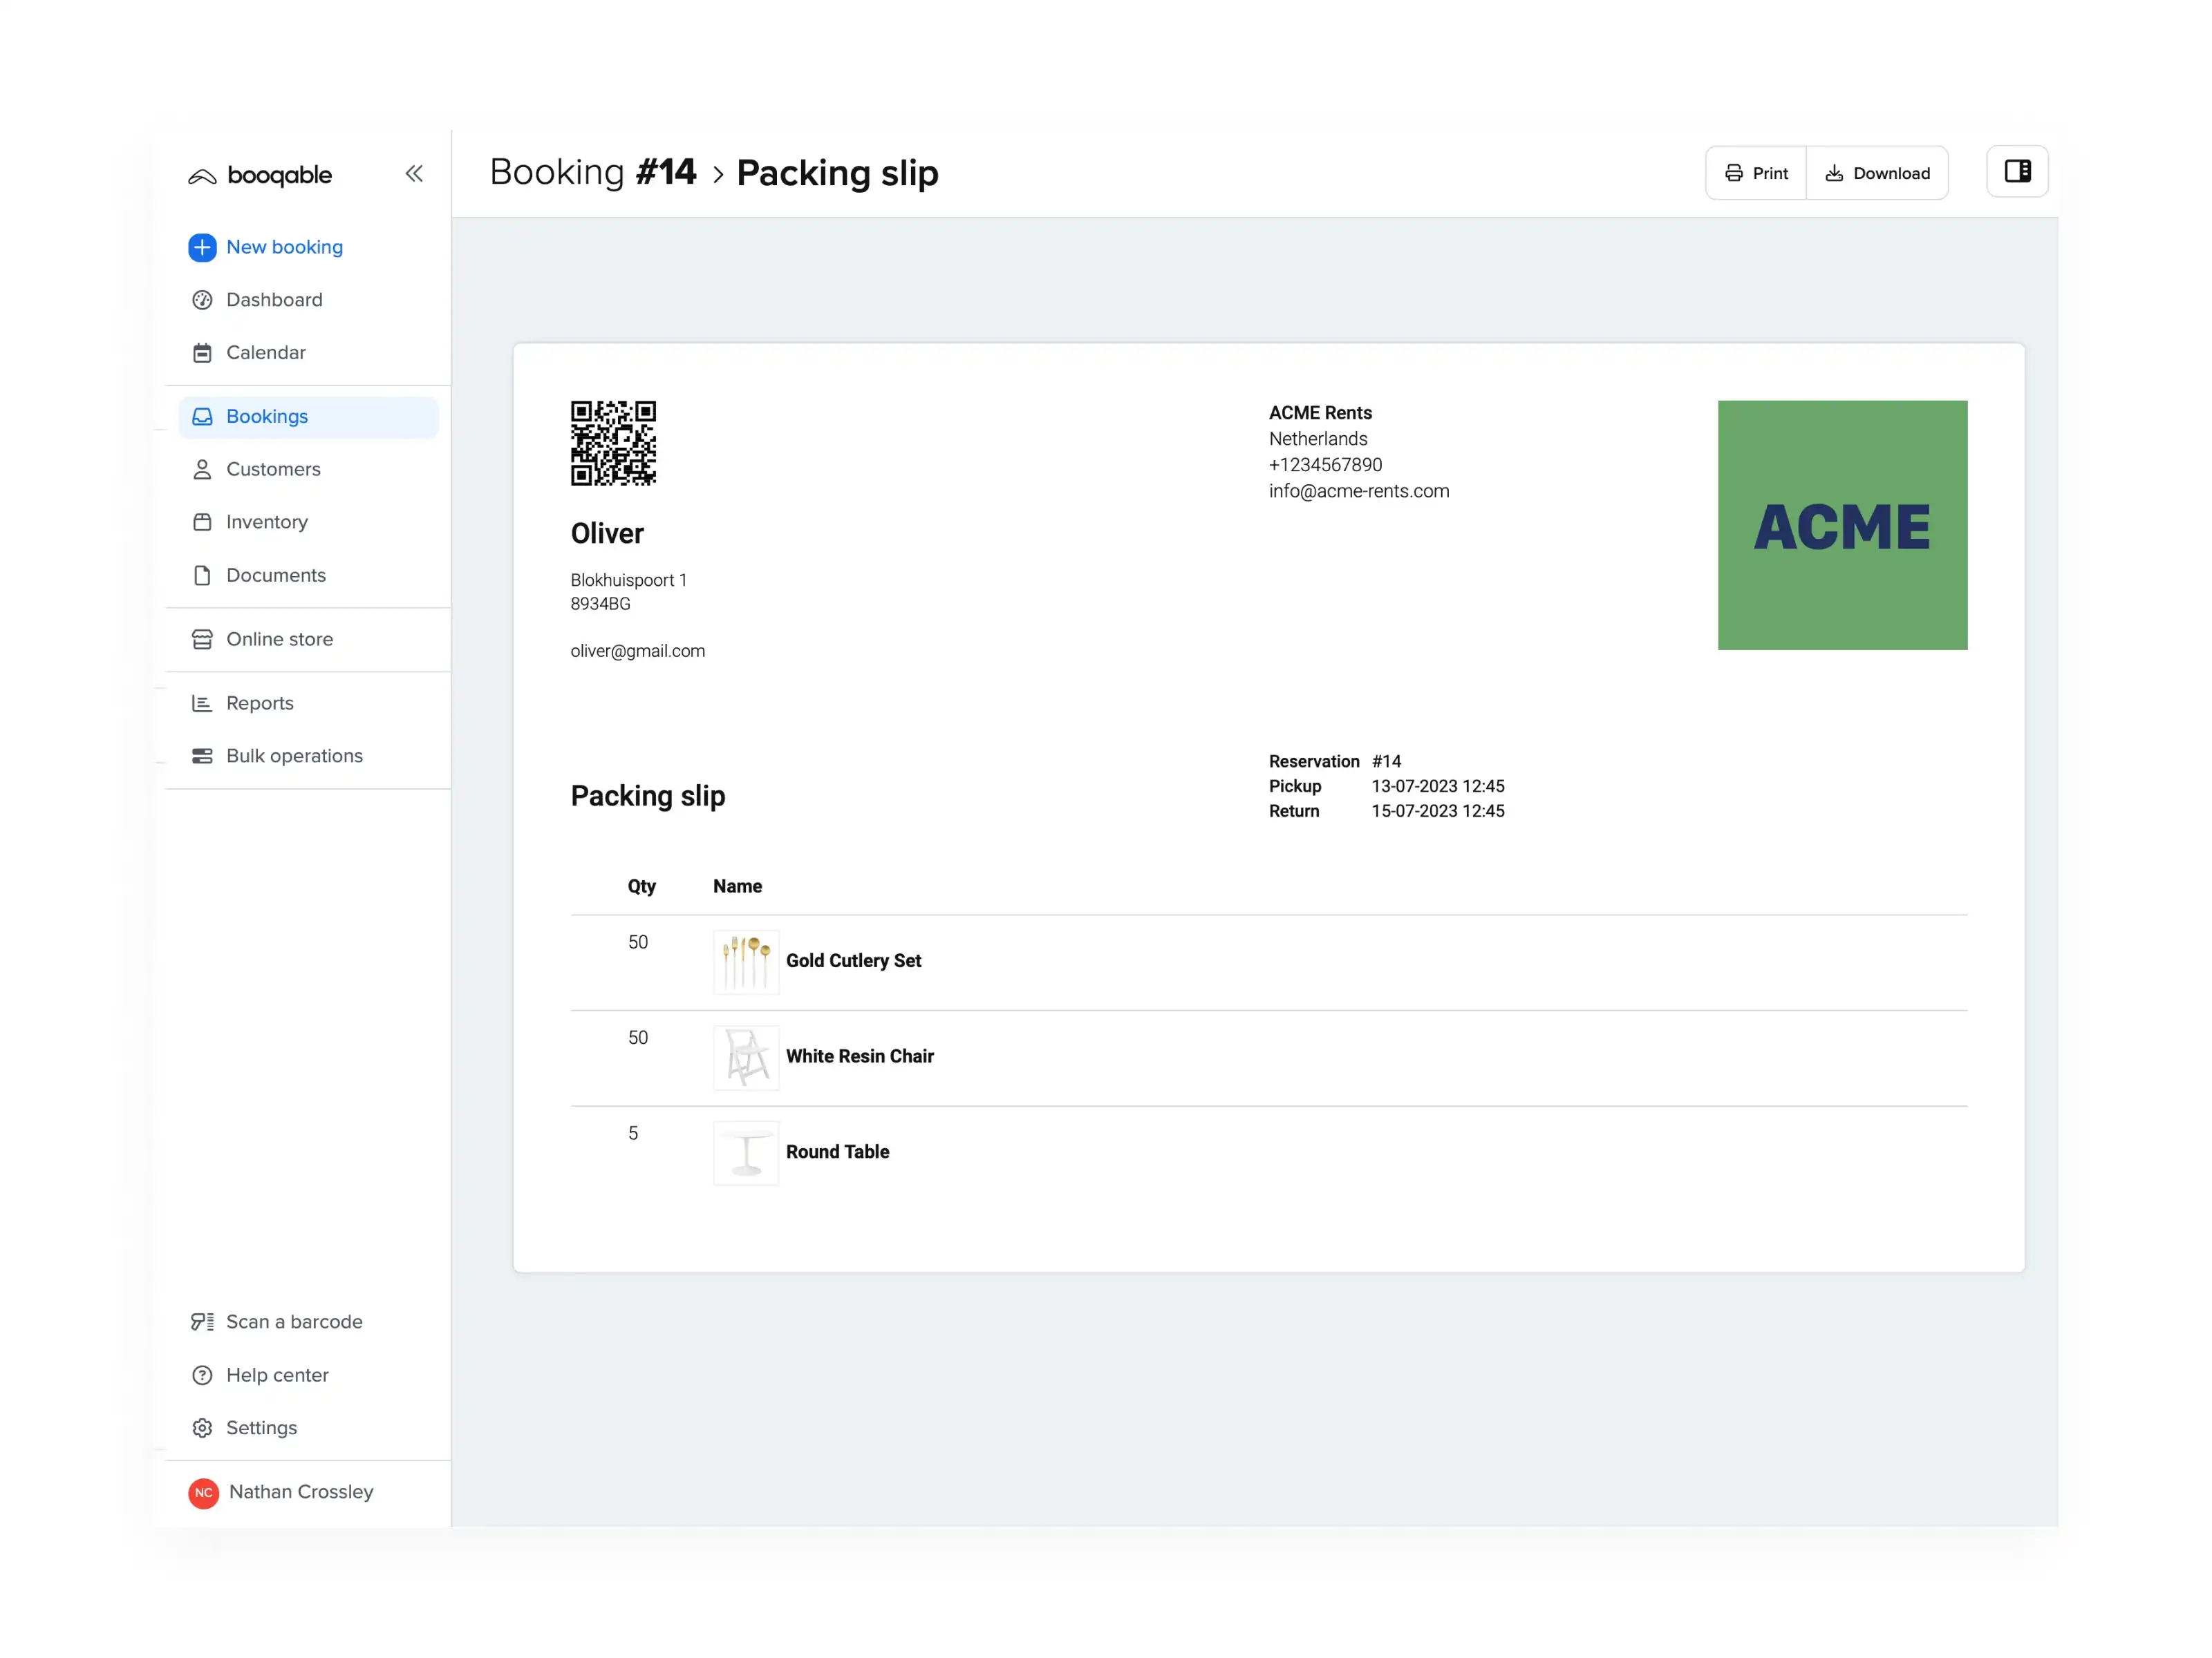Click the Bulk operations icon
Screen dimensions: 2212x1658
202,756
